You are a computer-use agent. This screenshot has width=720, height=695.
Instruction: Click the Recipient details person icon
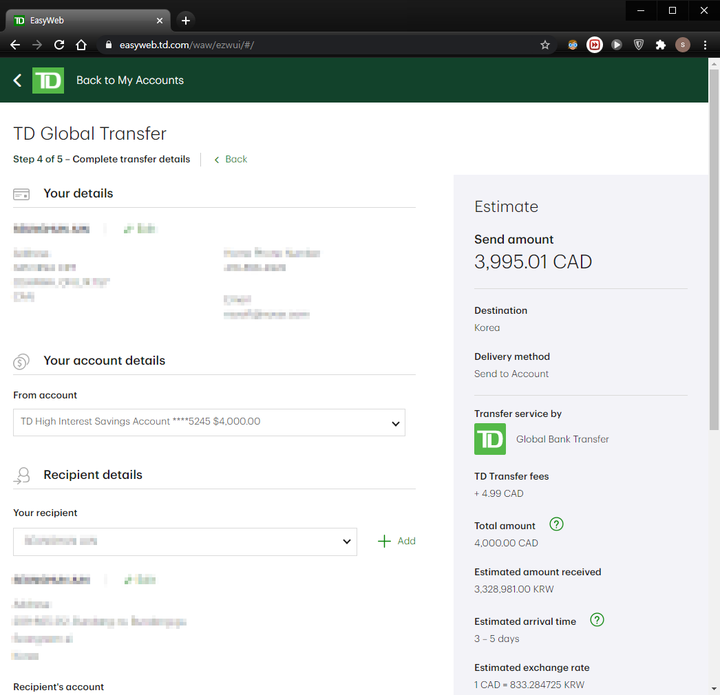click(x=21, y=475)
